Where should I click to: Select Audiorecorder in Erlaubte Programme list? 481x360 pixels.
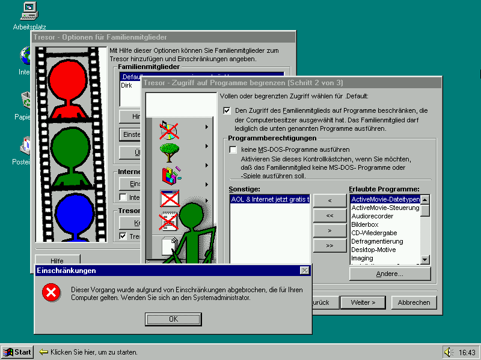pos(372,216)
